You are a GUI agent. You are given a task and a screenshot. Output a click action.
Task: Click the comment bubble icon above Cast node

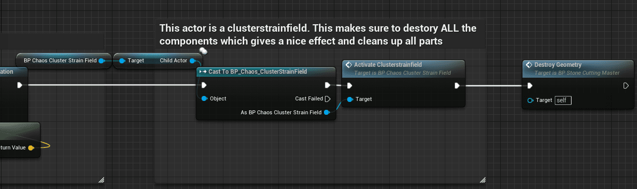tap(203, 51)
